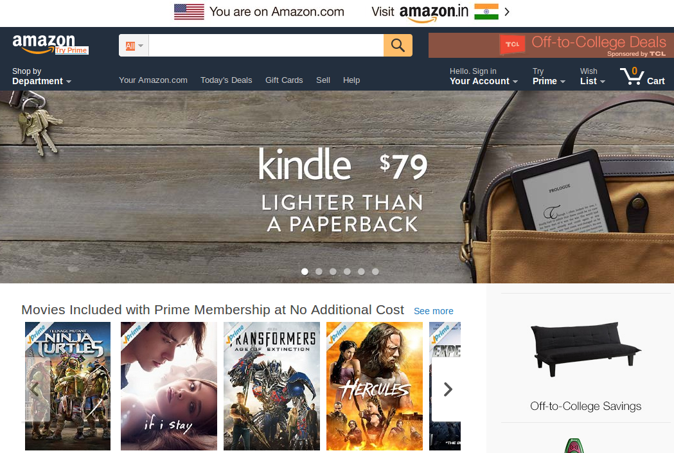Open the Hercules movie poster
This screenshot has width=674, height=453.
pos(375,386)
